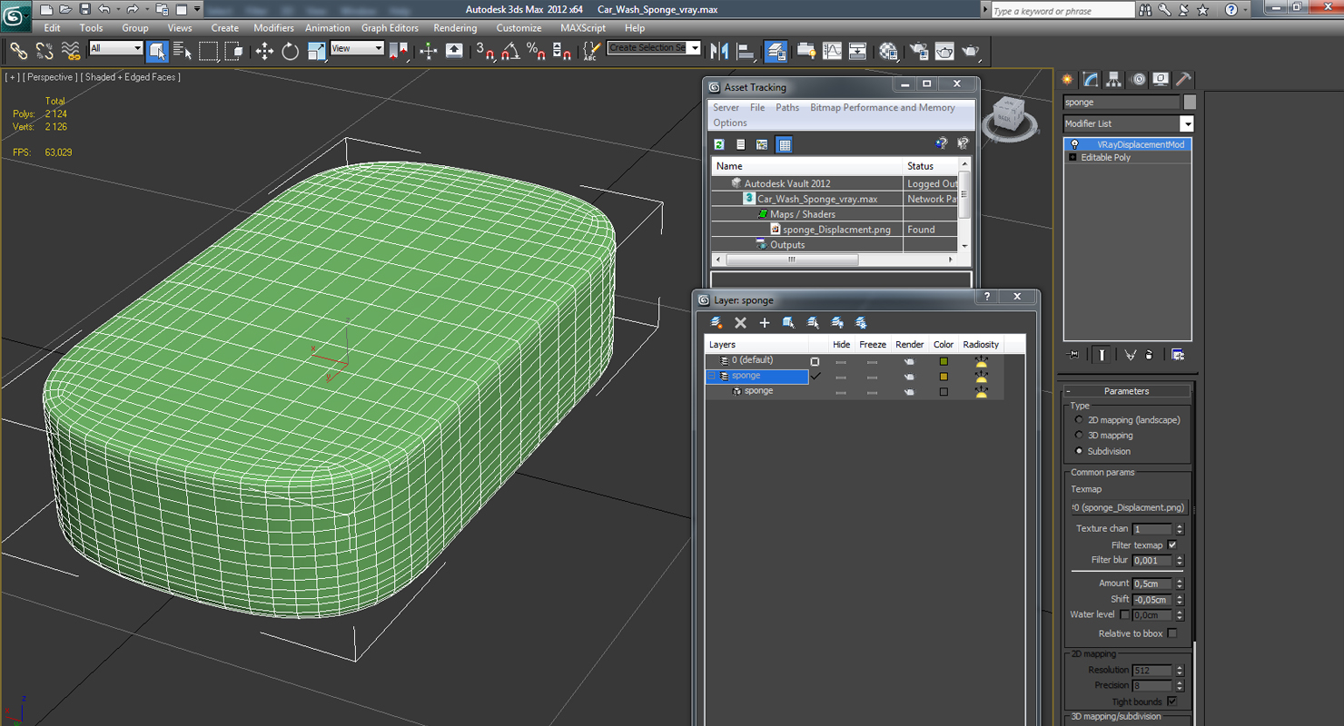This screenshot has height=726, width=1344.
Task: Select Subdivision type radio
Action: point(1079,451)
